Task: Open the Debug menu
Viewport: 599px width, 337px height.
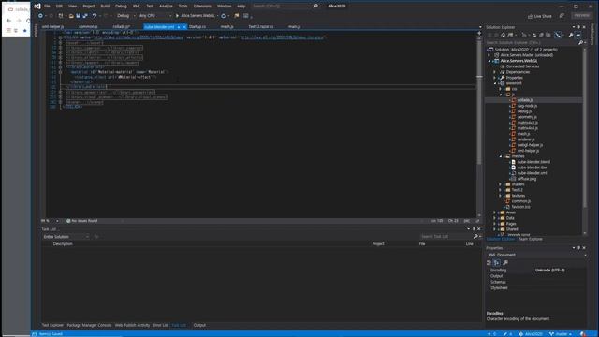Action: point(121,7)
